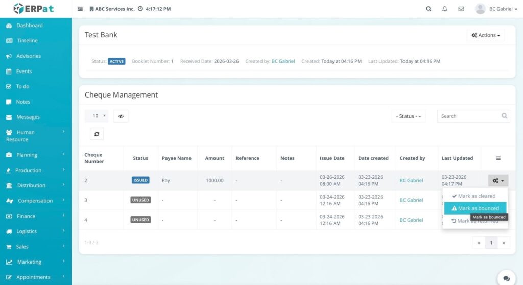Viewport: 523px width, 285px height.
Task: Click the refresh table icon button
Action: (x=97, y=134)
